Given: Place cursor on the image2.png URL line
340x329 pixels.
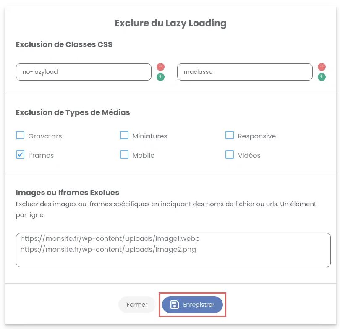Looking at the screenshot, I should 107,249.
